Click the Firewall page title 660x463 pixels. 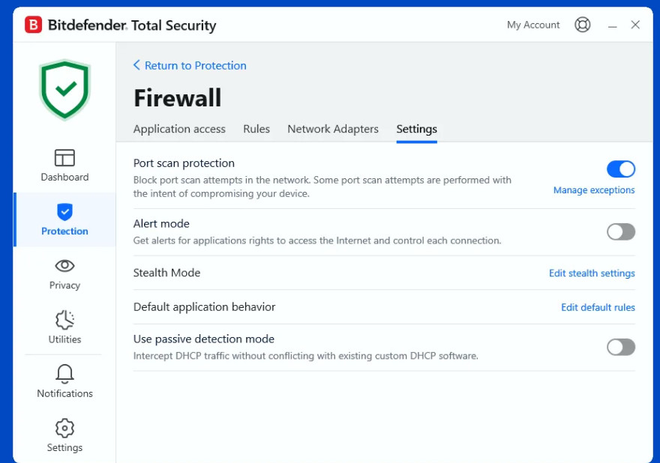[177, 98]
